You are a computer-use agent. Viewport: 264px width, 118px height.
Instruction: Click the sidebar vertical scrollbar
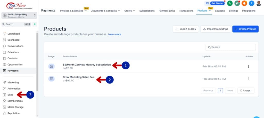(x=37, y=62)
